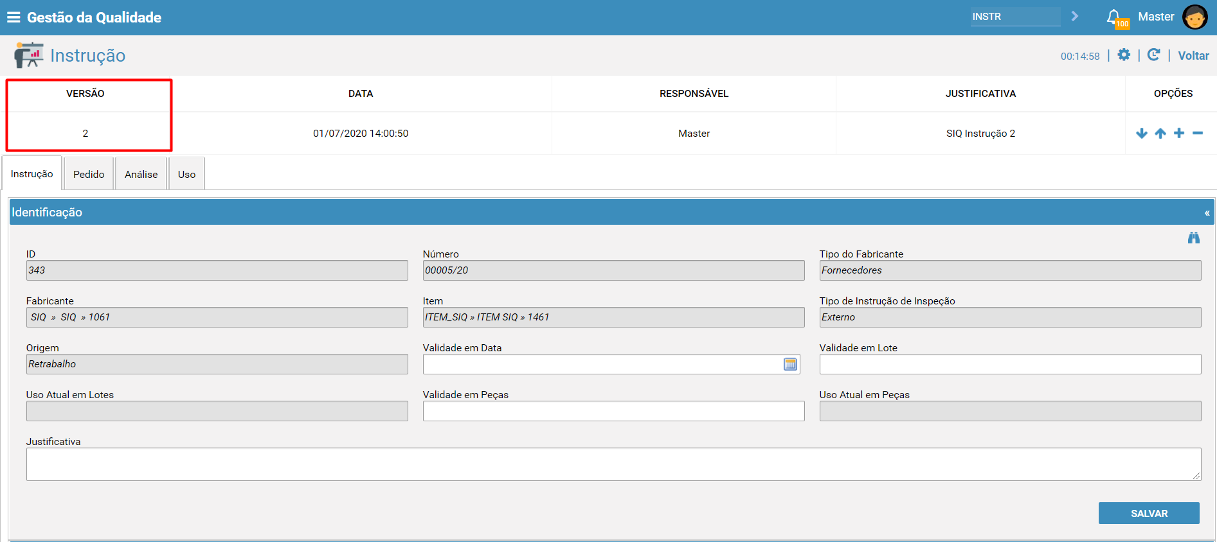This screenshot has width=1217, height=542.
Task: Click the date cell 01/07/2020 14:00:50
Action: (x=361, y=134)
